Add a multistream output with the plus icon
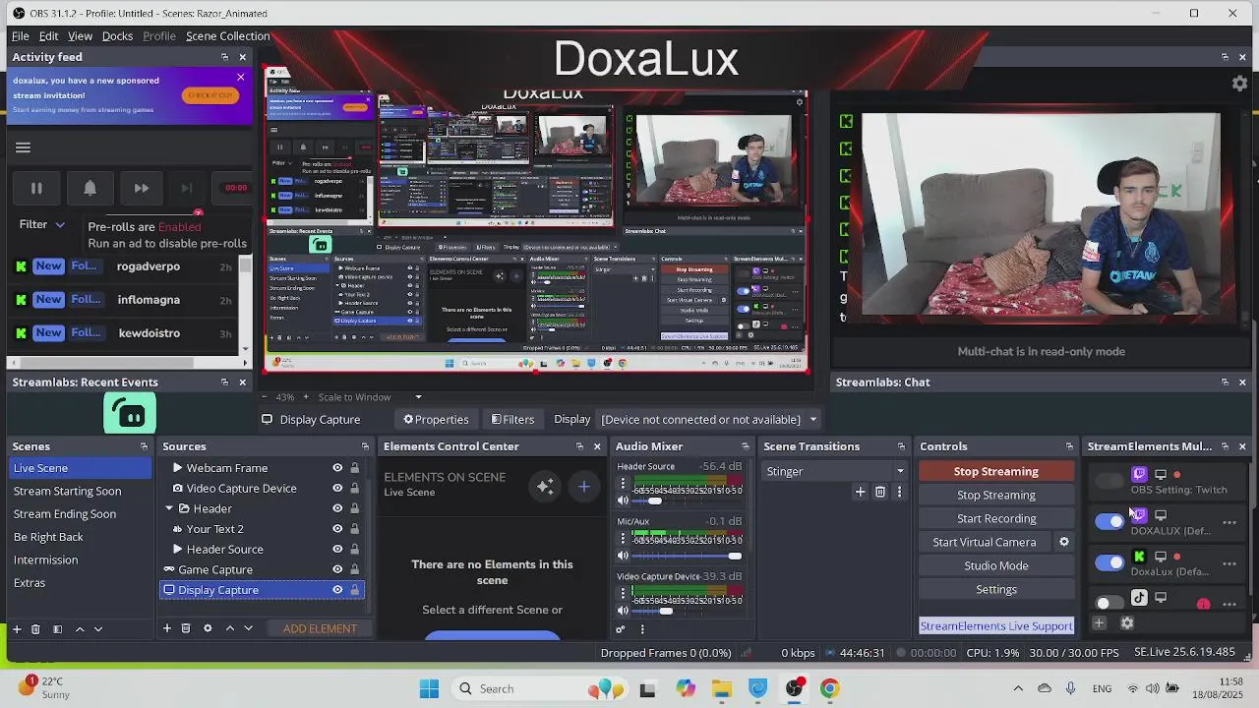Screen dimensions: 1259x708 tap(1100, 622)
